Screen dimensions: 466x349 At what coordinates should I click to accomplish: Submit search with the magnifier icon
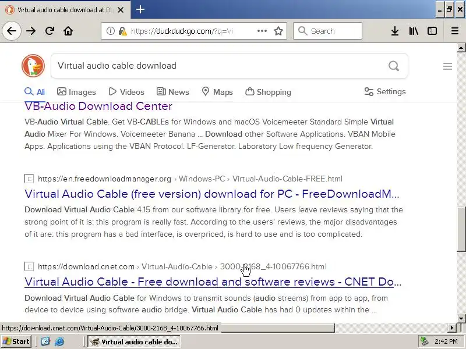click(x=394, y=66)
